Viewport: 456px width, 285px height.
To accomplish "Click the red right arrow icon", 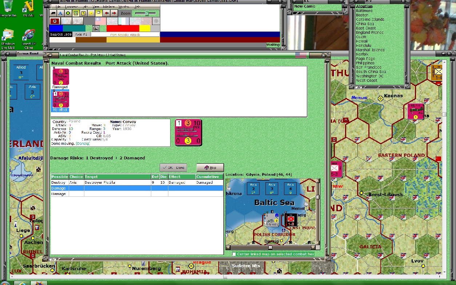I will pyautogui.click(x=114, y=13).
